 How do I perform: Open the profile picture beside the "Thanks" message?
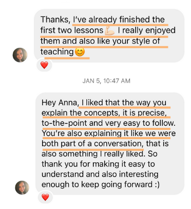point(20,55)
